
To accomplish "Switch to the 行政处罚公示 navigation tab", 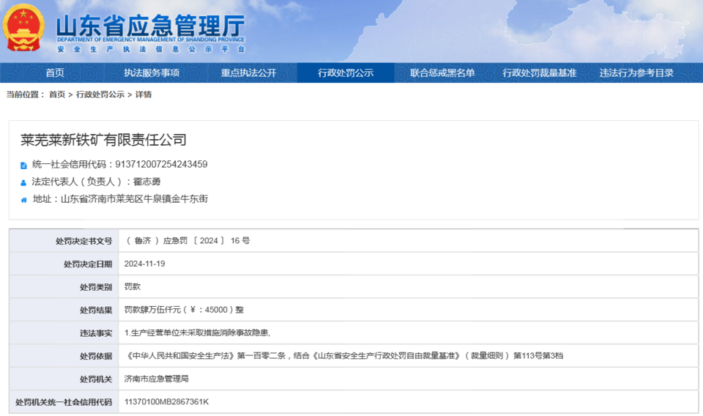I will coord(346,73).
